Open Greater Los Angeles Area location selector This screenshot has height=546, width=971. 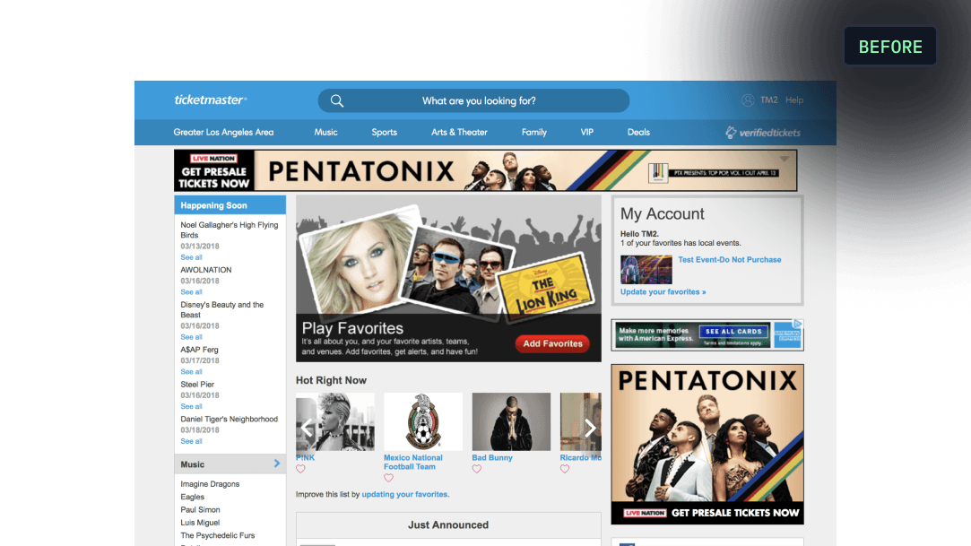223,133
